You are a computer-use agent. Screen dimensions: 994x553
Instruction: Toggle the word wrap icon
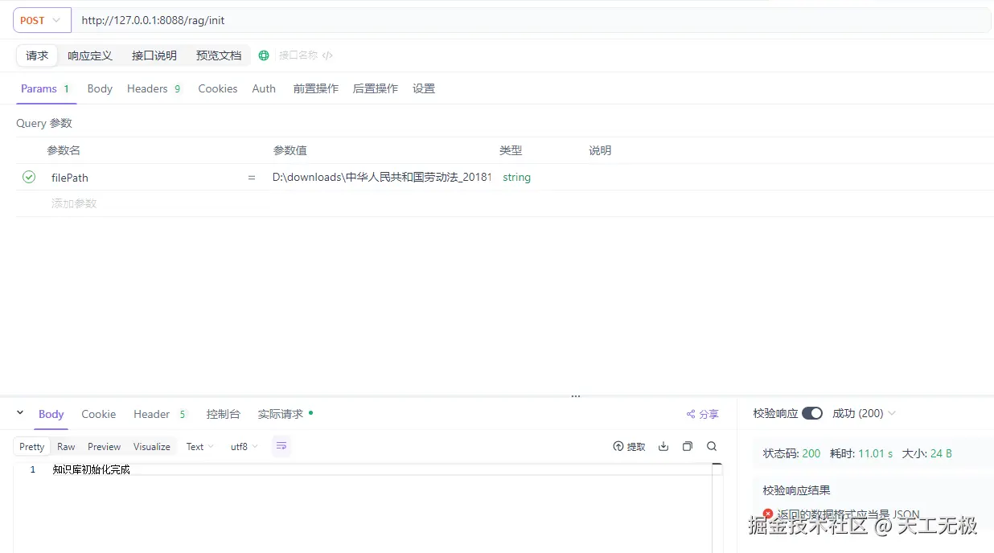click(281, 445)
